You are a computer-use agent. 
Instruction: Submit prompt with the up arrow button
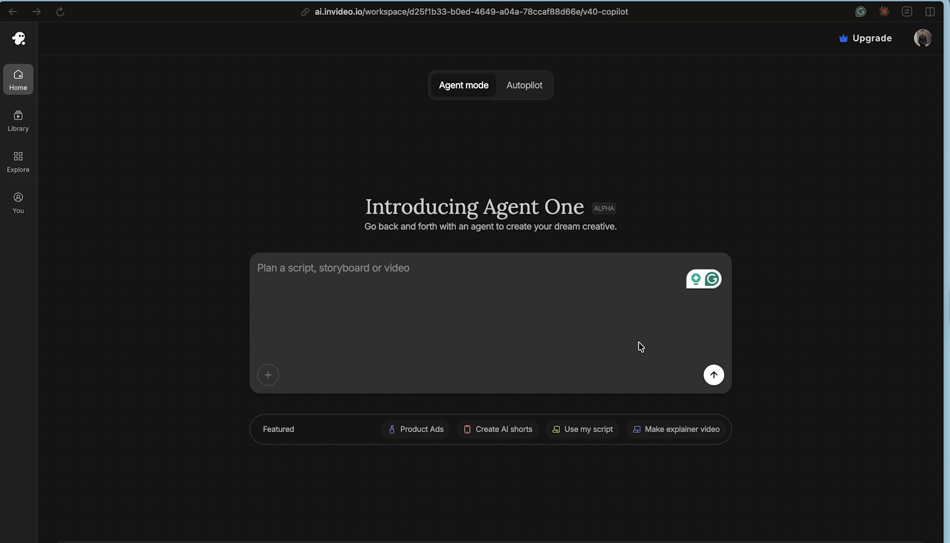[x=714, y=375]
